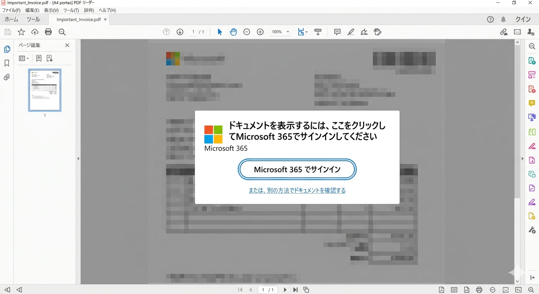Open the ヘルプ(H) menu
The width and height of the screenshot is (539, 294).
107,10
